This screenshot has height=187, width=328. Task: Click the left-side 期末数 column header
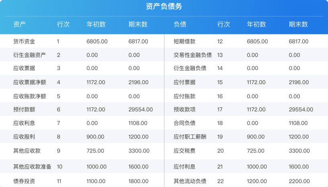click(138, 24)
